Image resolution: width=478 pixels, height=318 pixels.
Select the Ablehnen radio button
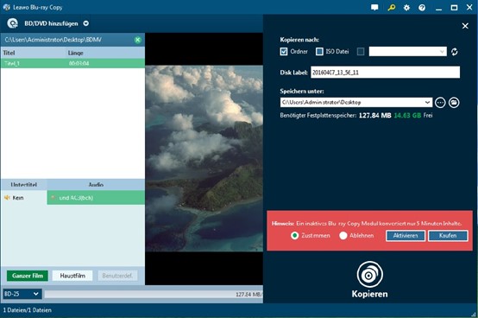(343, 236)
